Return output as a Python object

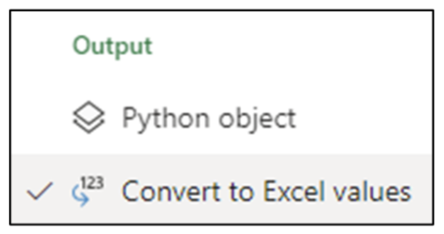pos(221,117)
